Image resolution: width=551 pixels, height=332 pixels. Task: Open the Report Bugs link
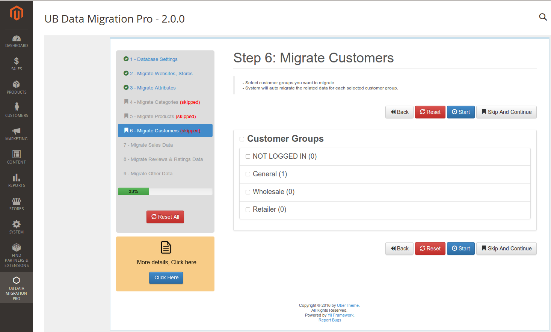(330, 320)
